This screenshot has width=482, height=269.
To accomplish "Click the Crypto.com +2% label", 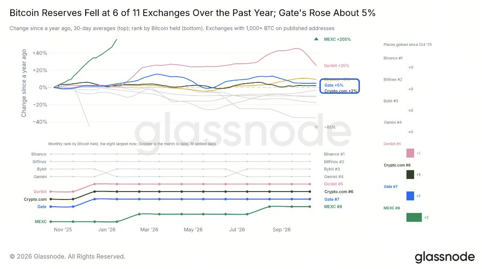I will (x=341, y=91).
